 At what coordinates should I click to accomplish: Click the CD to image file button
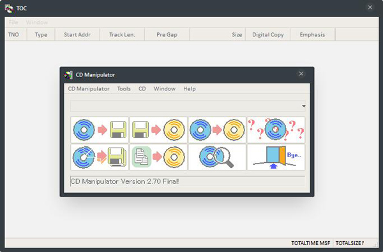100,130
